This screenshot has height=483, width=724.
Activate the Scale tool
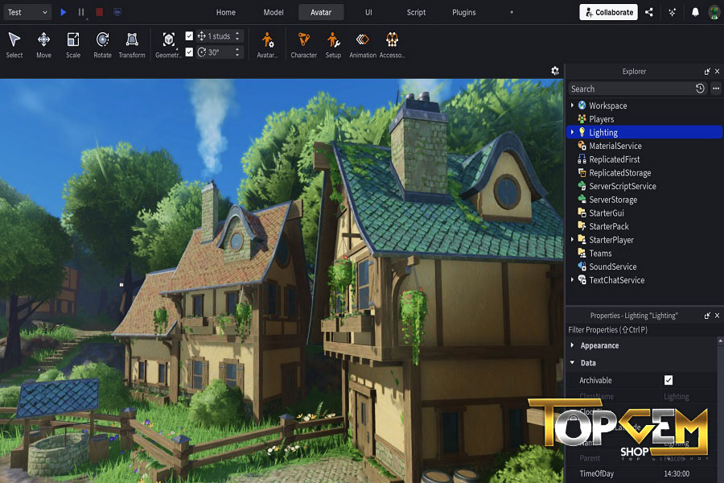click(73, 43)
